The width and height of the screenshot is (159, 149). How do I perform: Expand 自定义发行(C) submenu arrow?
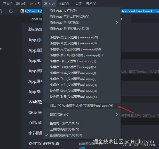[x=117, y=114]
